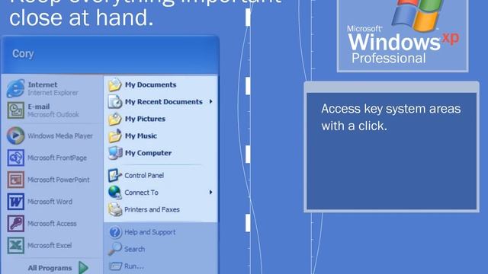
Task: Click the Run icon
Action: pyautogui.click(x=115, y=266)
